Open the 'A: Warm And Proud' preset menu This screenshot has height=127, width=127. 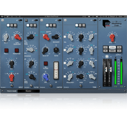(51, 16)
